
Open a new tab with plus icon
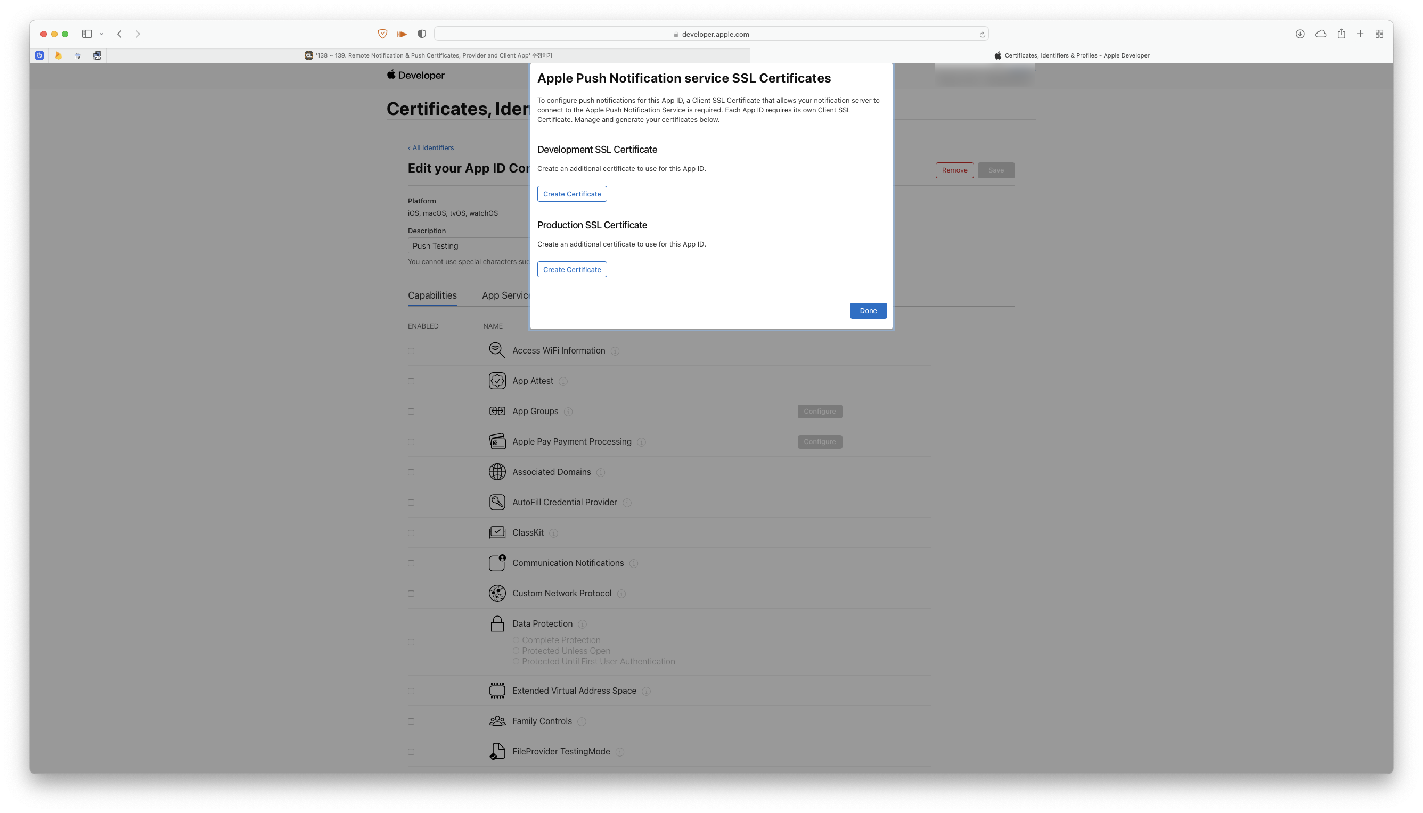pyautogui.click(x=1360, y=34)
